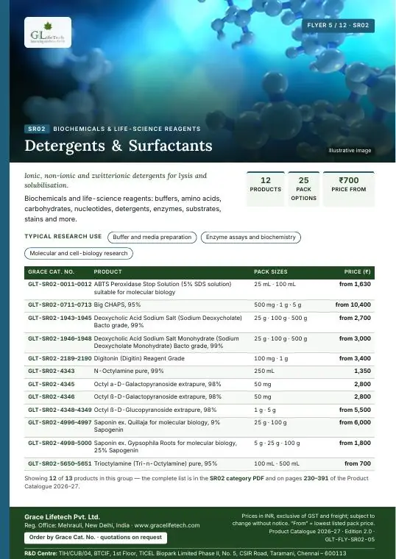Image resolution: width=396 pixels, height=559 pixels.
Task: Select the Enzyme assays and biochemistry pill
Action: pos(251,238)
